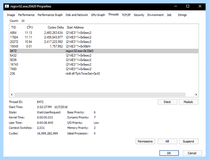Select thread row 7480

104,69
